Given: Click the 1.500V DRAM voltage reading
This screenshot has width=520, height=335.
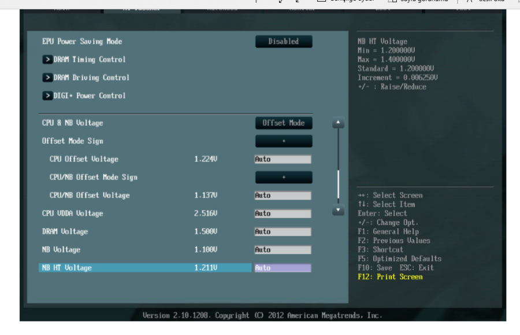Looking at the screenshot, I should pyautogui.click(x=206, y=232).
